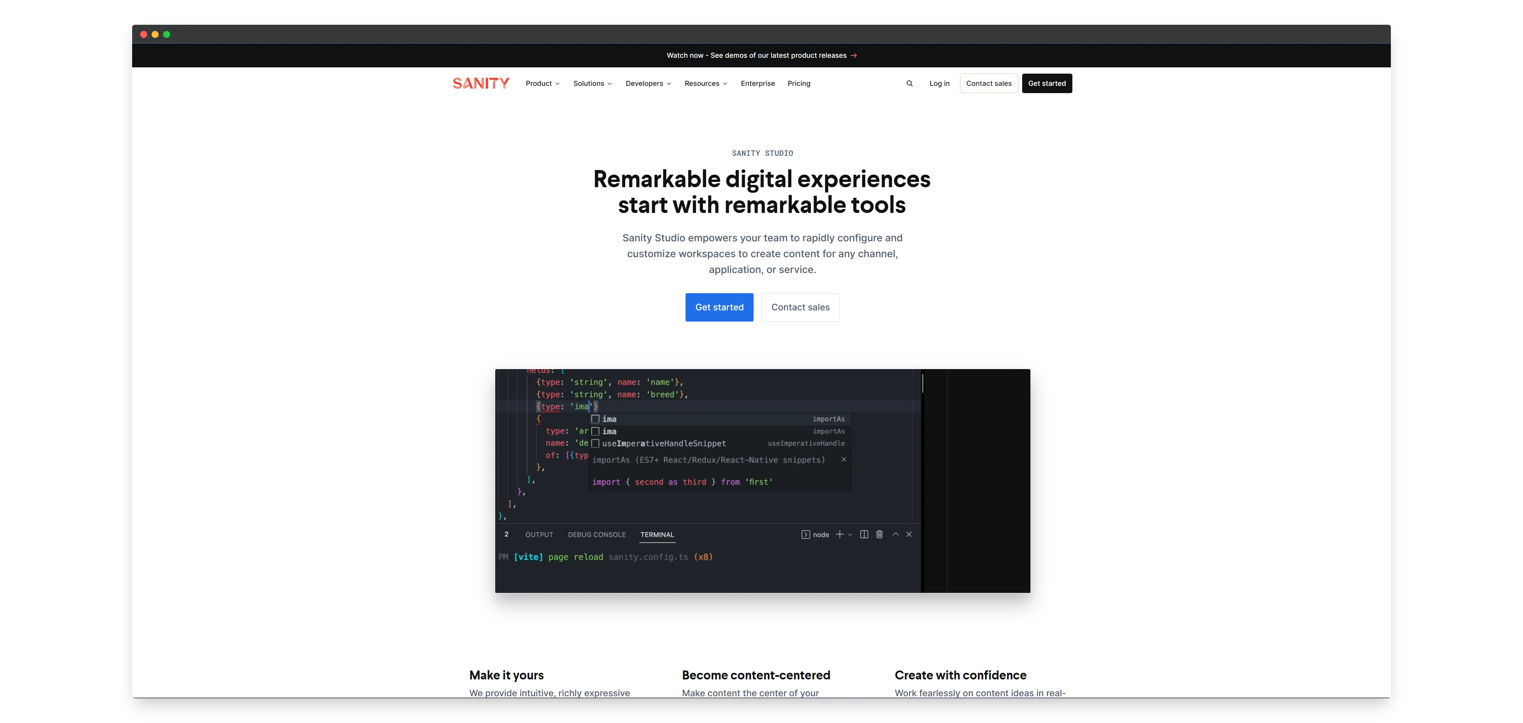The height and width of the screenshot is (723, 1523).
Task: Click the blue Get started button
Action: coord(719,307)
